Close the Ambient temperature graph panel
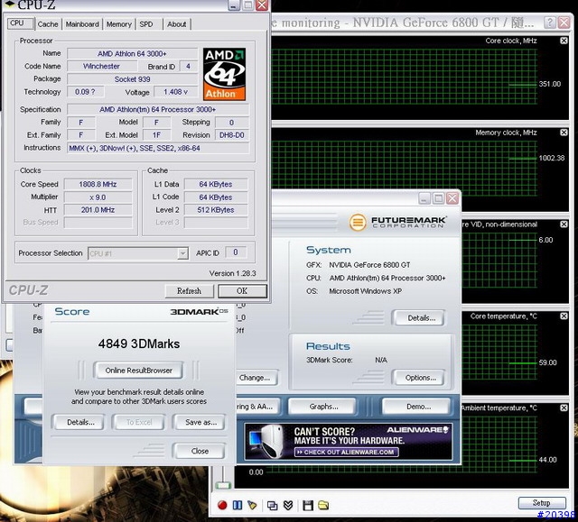Viewport: 578px width, 522px height. coord(564,408)
